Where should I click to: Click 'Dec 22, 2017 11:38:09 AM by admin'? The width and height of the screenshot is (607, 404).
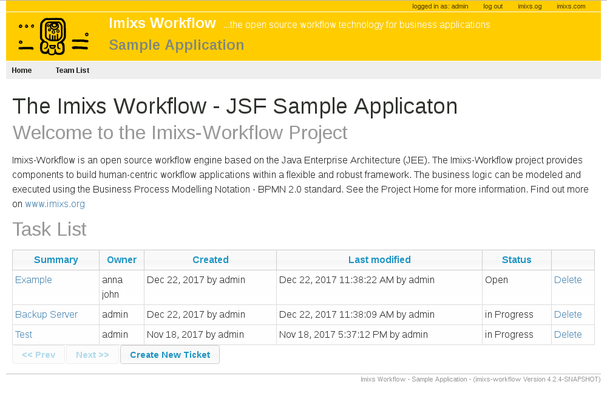pos(356,315)
